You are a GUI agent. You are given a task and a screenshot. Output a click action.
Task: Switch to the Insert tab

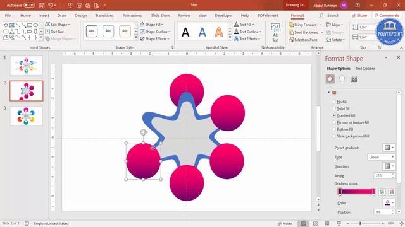(44, 15)
